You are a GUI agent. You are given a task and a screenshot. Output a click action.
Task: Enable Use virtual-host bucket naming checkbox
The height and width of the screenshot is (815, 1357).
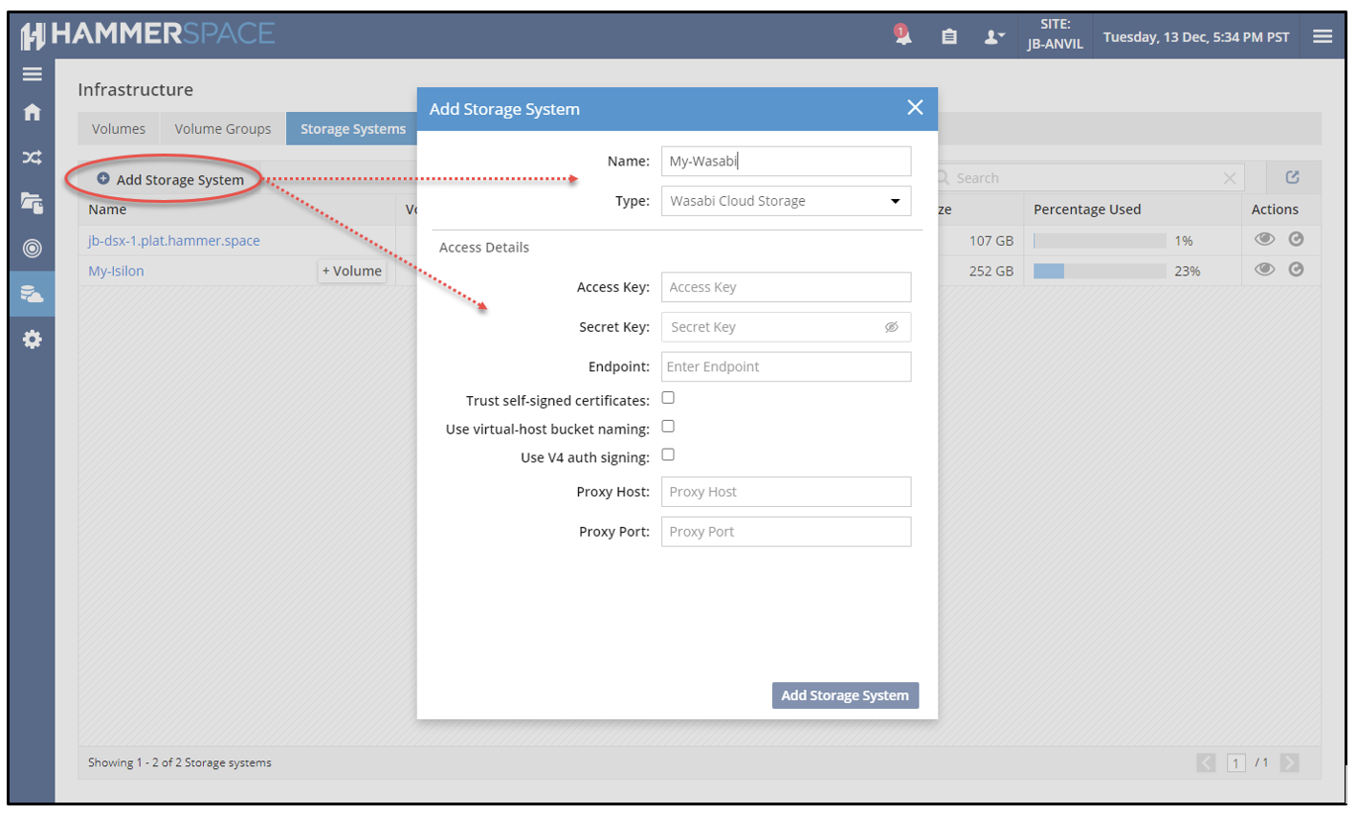click(x=668, y=427)
